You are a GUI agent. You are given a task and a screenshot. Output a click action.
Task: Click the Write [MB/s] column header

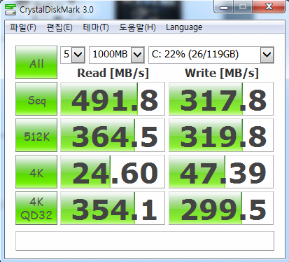(x=222, y=73)
